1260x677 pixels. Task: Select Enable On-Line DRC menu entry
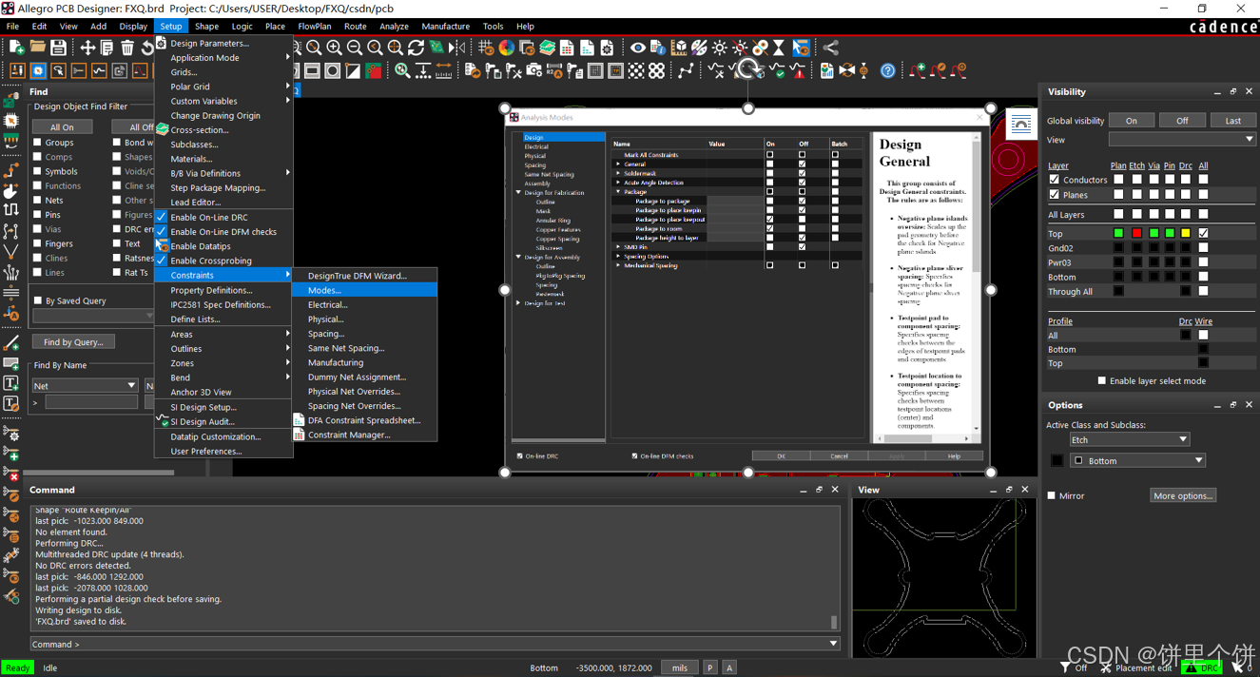click(223, 217)
